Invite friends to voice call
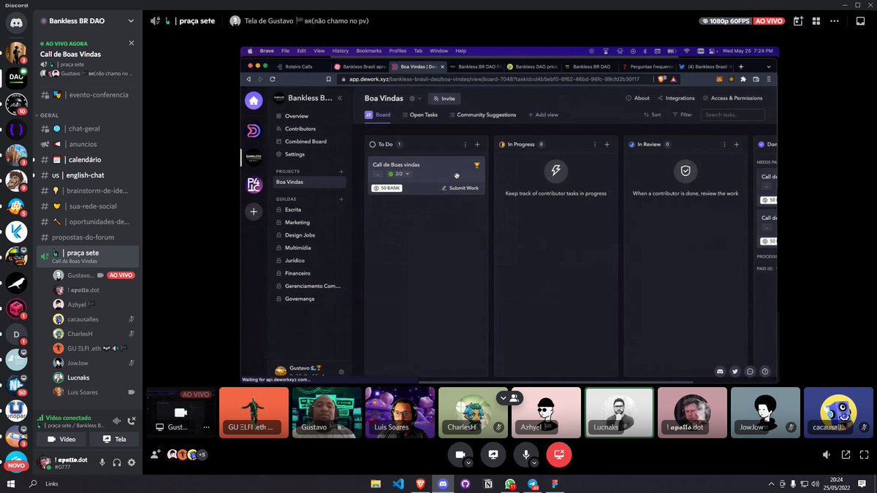This screenshot has width=877, height=493. point(156,454)
